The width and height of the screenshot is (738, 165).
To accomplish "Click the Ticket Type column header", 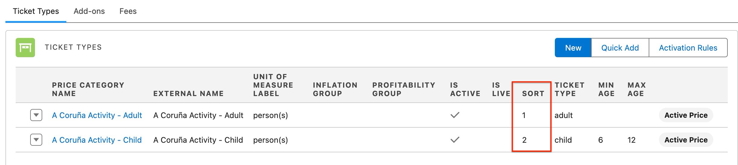I will pos(569,89).
